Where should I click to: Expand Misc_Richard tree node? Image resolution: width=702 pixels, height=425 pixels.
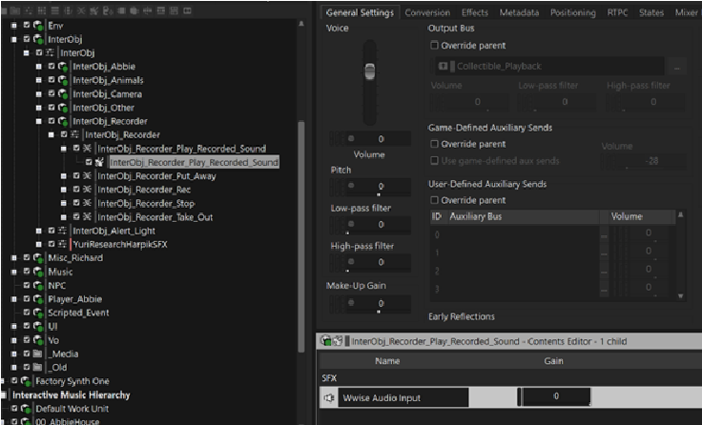pos(14,257)
